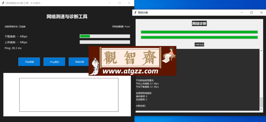Click the scrollbar down arrow in 网络诊断
This screenshot has width=266, height=122.
point(261,109)
